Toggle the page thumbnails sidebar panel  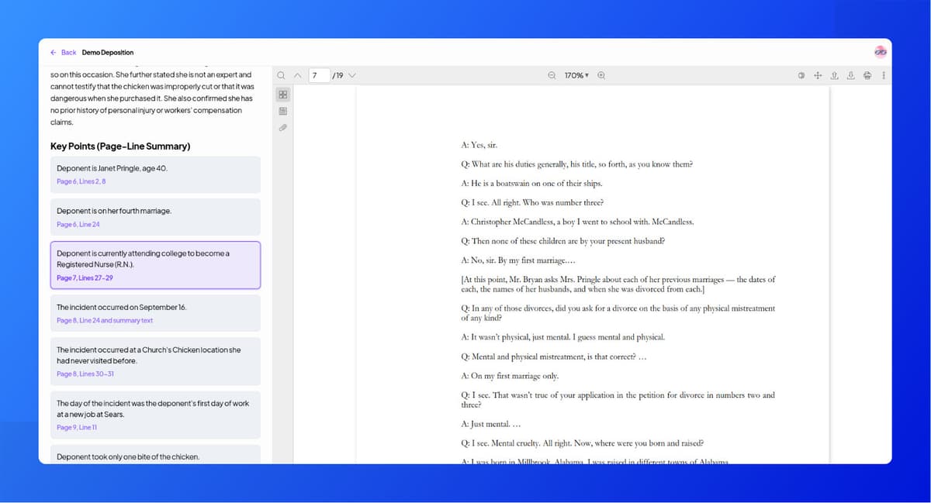[282, 95]
